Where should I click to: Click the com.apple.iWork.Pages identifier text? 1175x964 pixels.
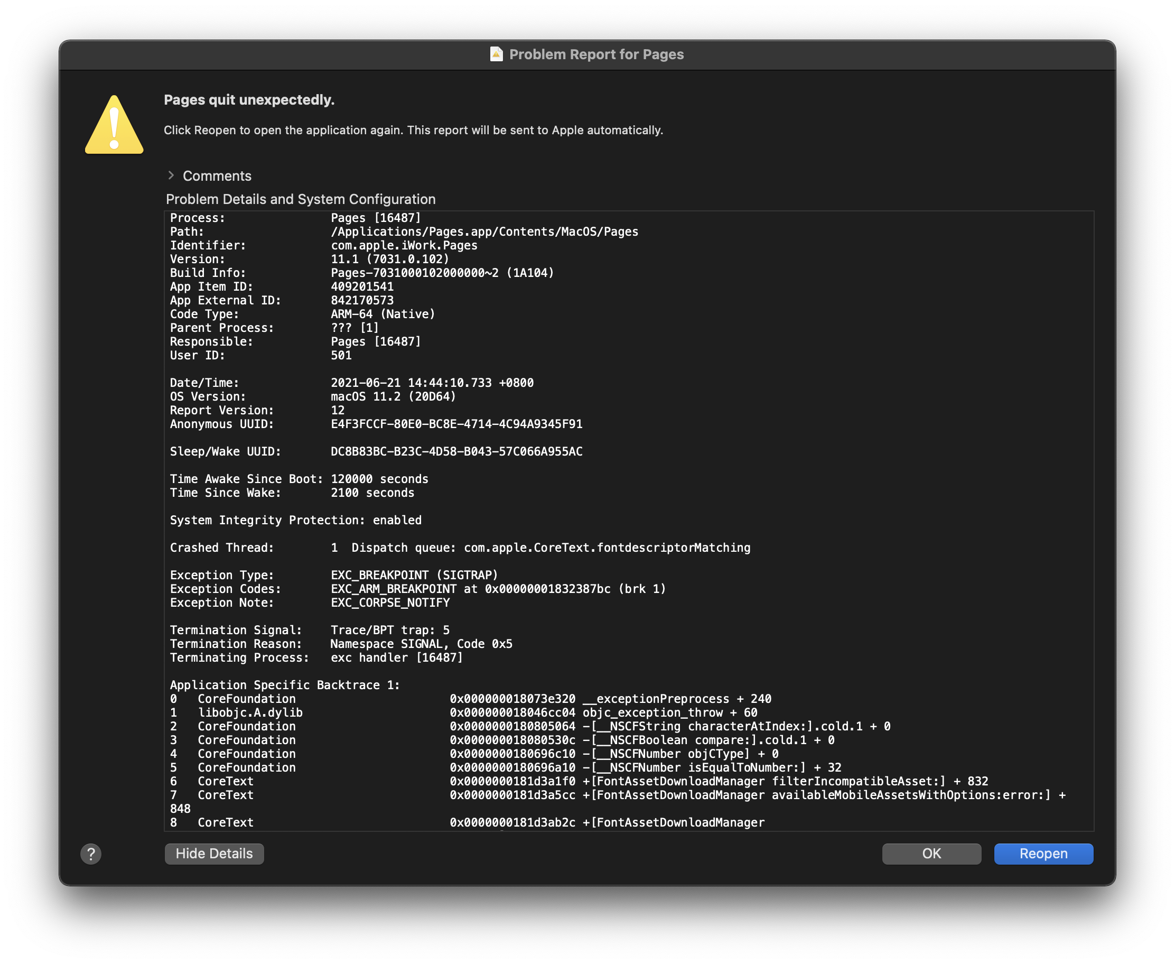404,245
